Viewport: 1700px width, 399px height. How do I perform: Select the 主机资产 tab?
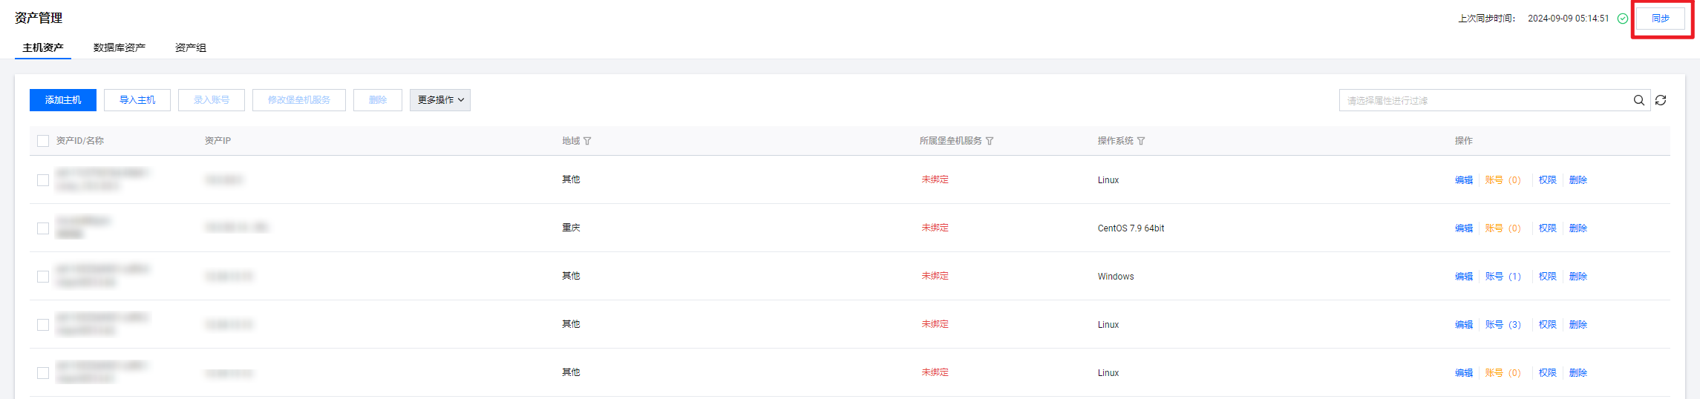[43, 47]
